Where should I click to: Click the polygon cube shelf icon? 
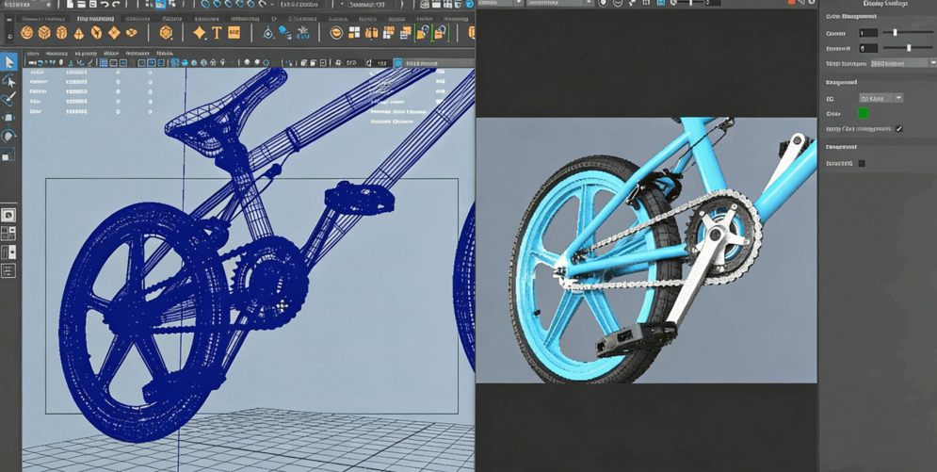pyautogui.click(x=44, y=33)
